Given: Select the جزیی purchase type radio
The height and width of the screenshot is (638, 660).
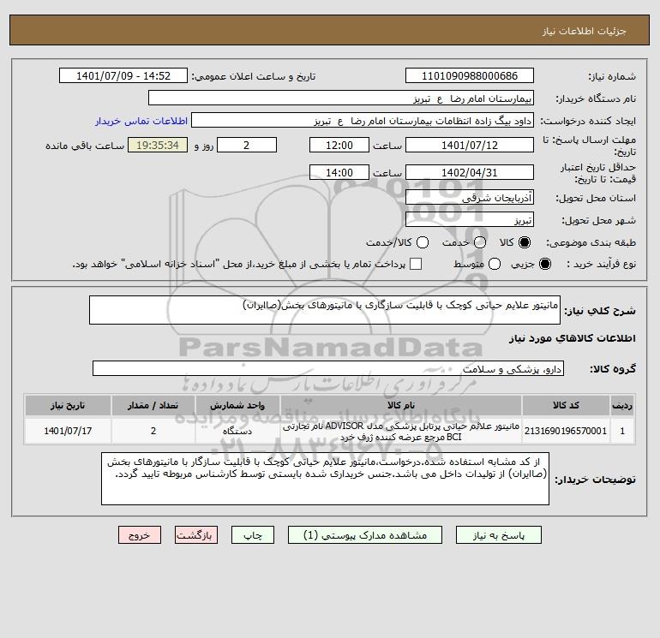Looking at the screenshot, I should point(544,264).
